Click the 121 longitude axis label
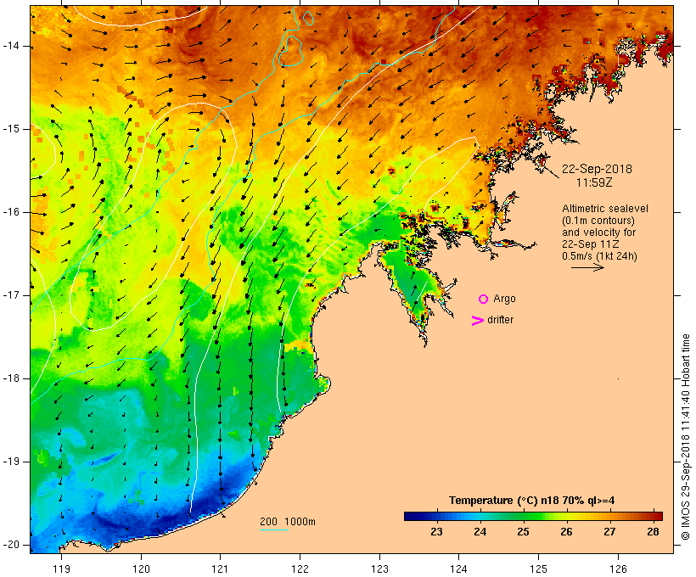Screen dimensions: 696x577 point(220,569)
